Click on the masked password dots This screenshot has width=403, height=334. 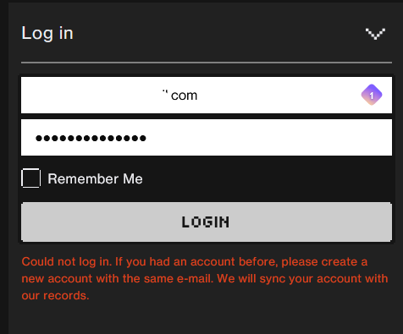pos(91,138)
